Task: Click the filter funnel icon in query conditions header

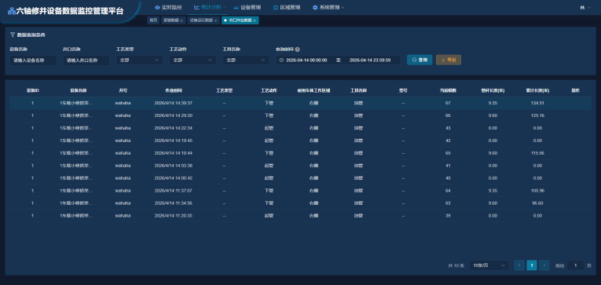Action: click(x=13, y=35)
